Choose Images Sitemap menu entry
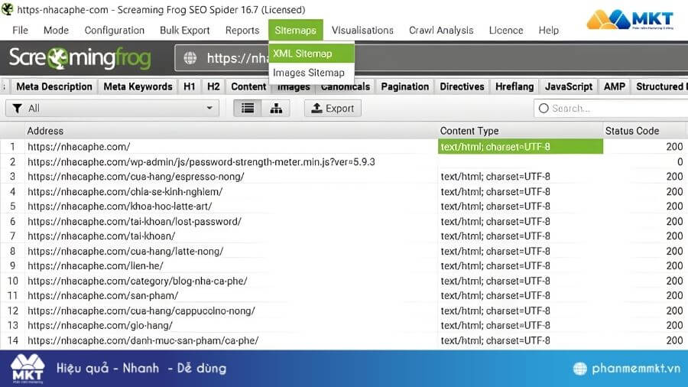 click(308, 73)
